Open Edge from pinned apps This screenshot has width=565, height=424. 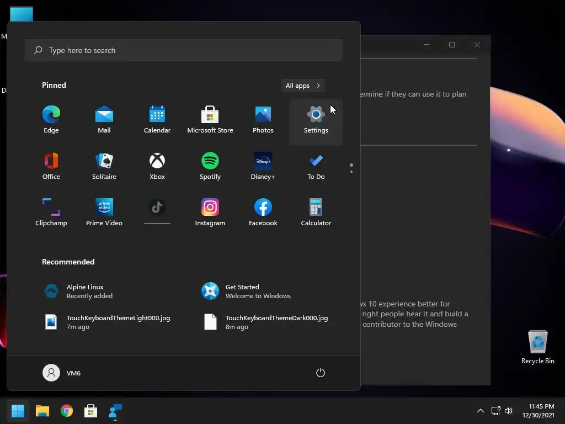pos(51,120)
